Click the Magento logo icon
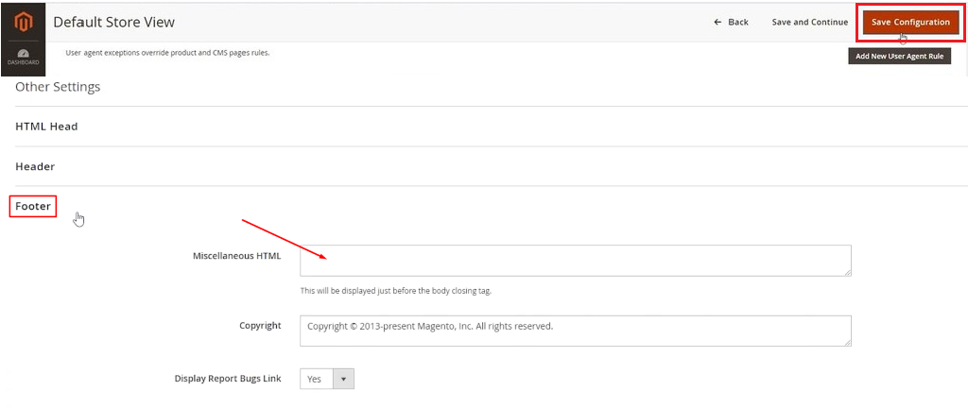Screen dimensions: 968x408 click(23, 22)
